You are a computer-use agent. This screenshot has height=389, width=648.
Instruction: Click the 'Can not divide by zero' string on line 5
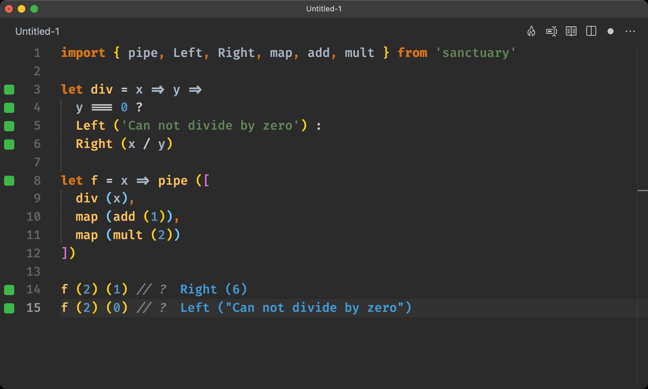(x=210, y=126)
